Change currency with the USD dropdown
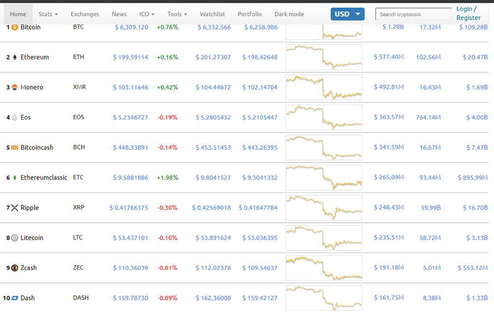 point(347,14)
